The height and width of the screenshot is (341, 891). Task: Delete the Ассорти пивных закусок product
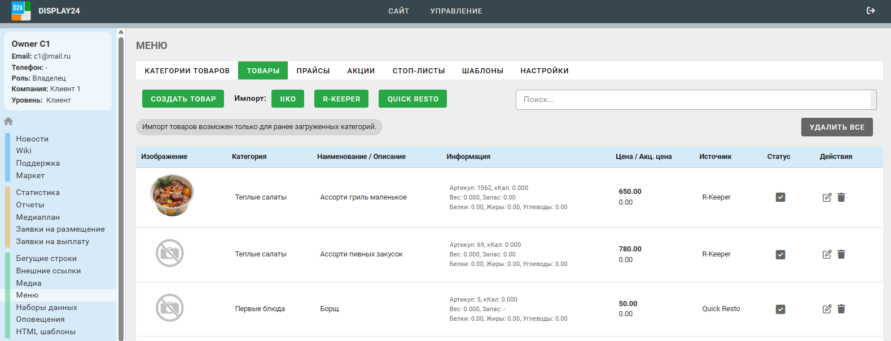(x=841, y=254)
